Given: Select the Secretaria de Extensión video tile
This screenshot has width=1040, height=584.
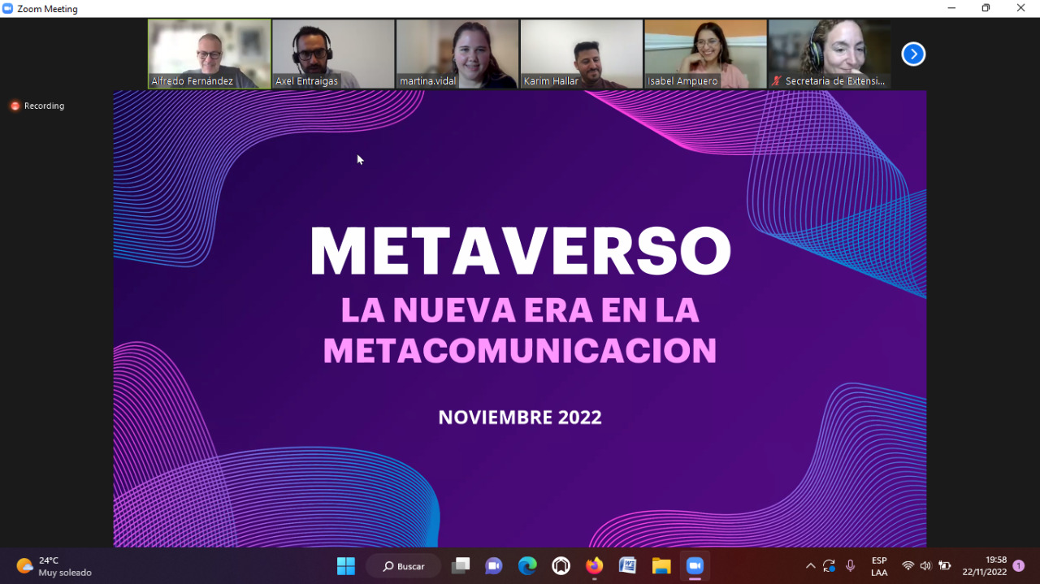Looking at the screenshot, I should point(829,54).
